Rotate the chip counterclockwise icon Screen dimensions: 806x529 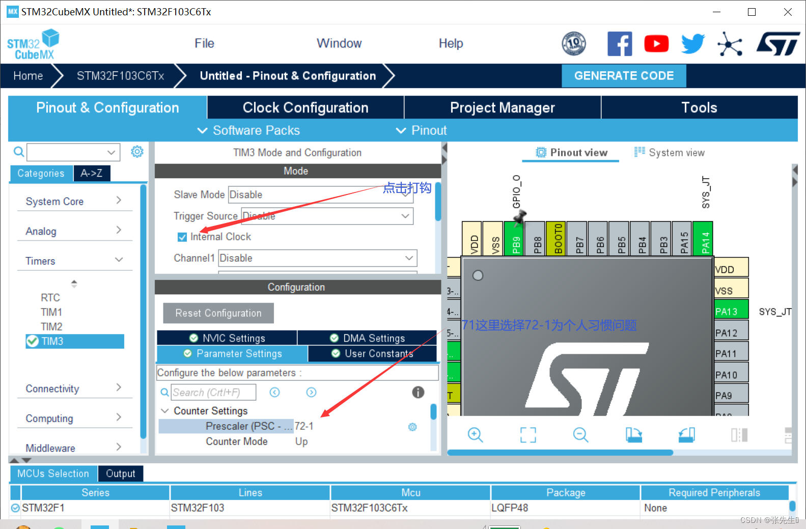[x=686, y=435]
